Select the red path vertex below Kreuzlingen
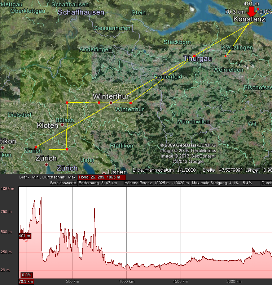Viewport: 272px width, 285px height. [226, 56]
